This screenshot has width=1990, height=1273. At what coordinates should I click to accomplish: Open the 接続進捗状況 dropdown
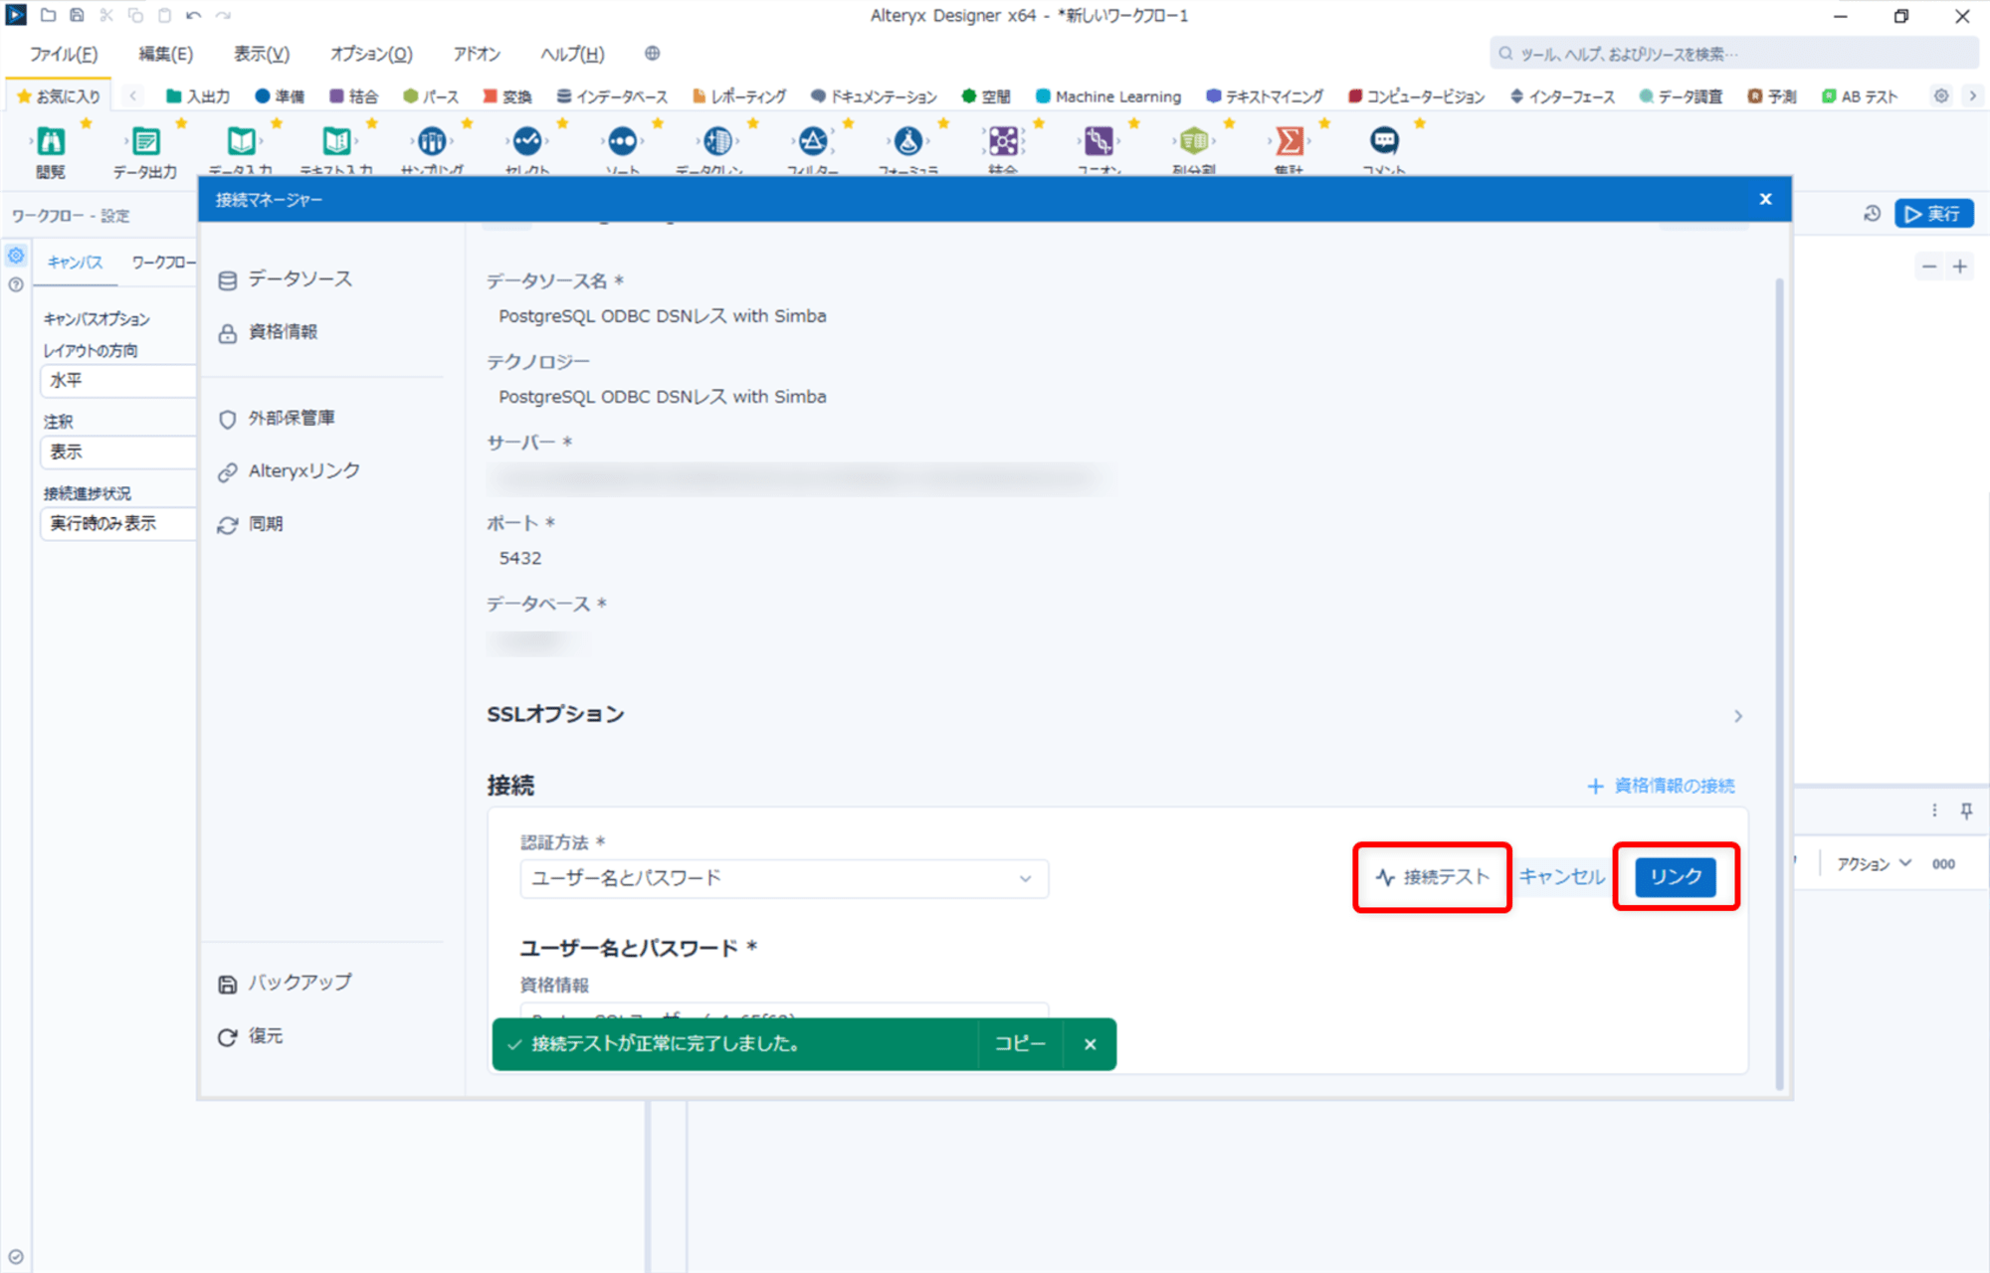[118, 523]
